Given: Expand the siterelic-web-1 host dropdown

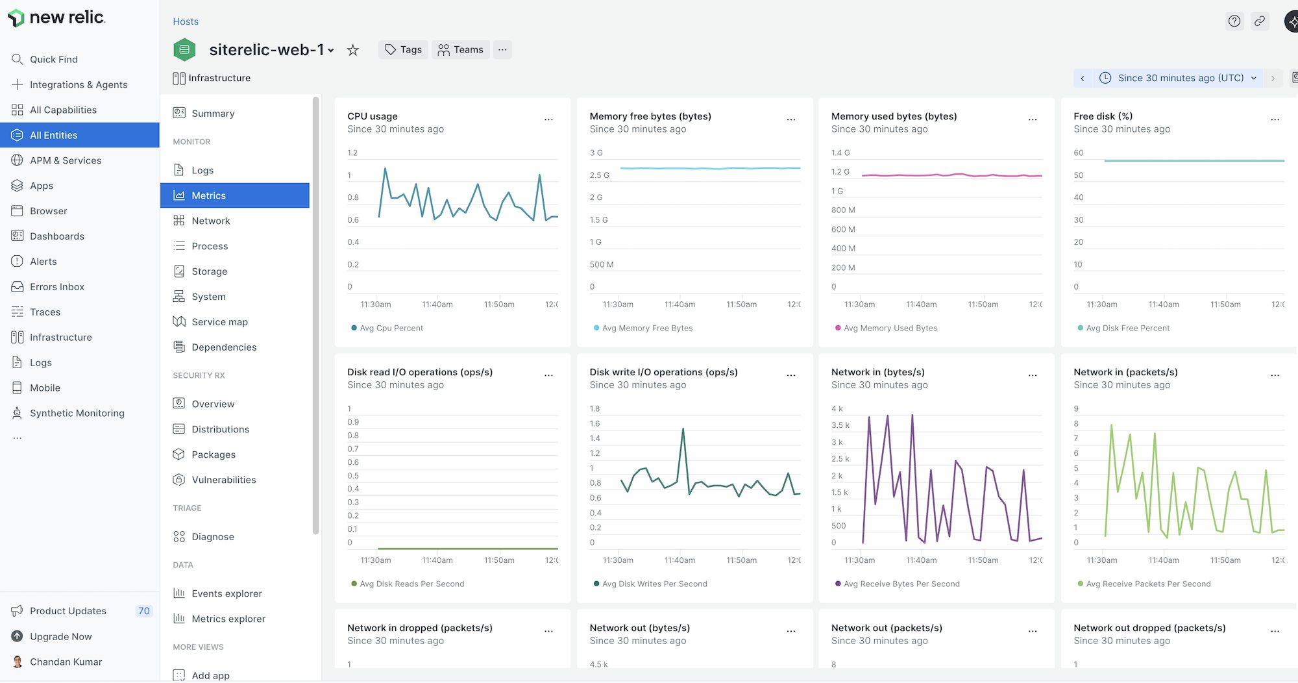Looking at the screenshot, I should pyautogui.click(x=331, y=51).
